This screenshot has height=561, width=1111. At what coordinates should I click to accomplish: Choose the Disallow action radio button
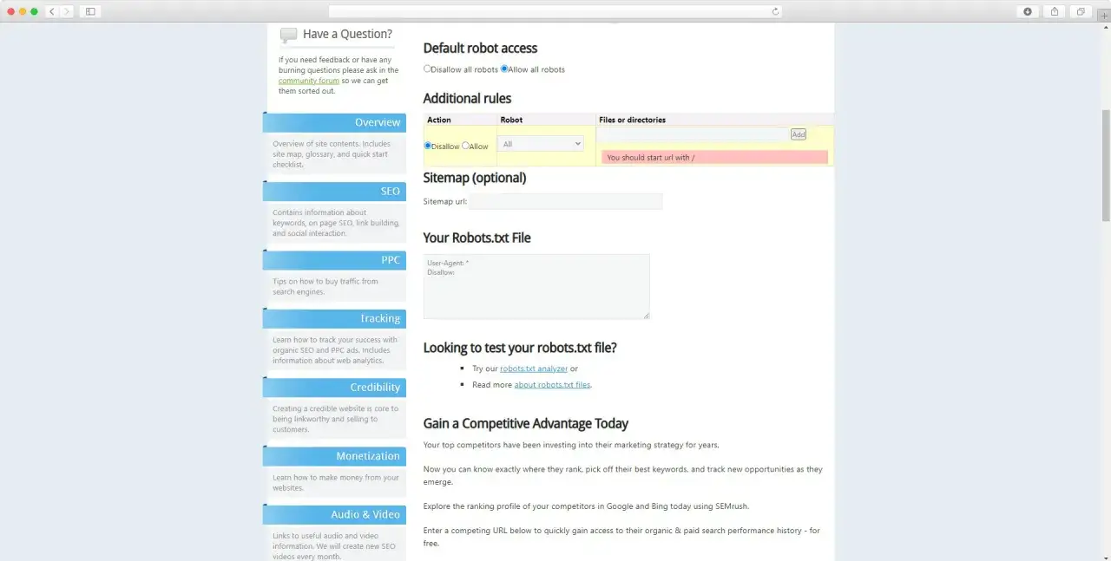[428, 146]
